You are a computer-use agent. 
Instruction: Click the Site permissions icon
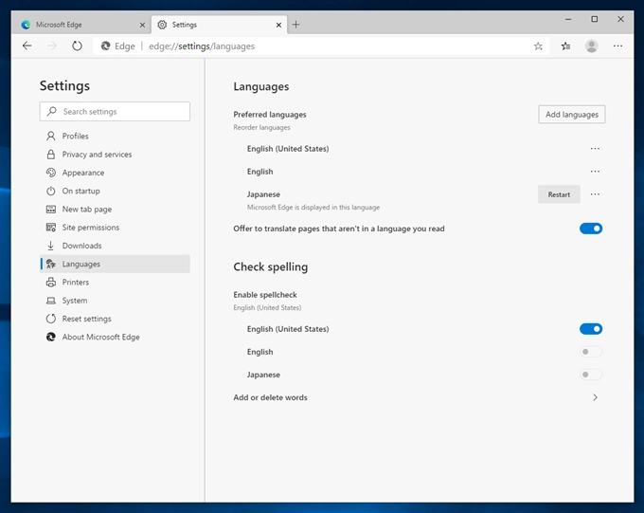coord(51,227)
